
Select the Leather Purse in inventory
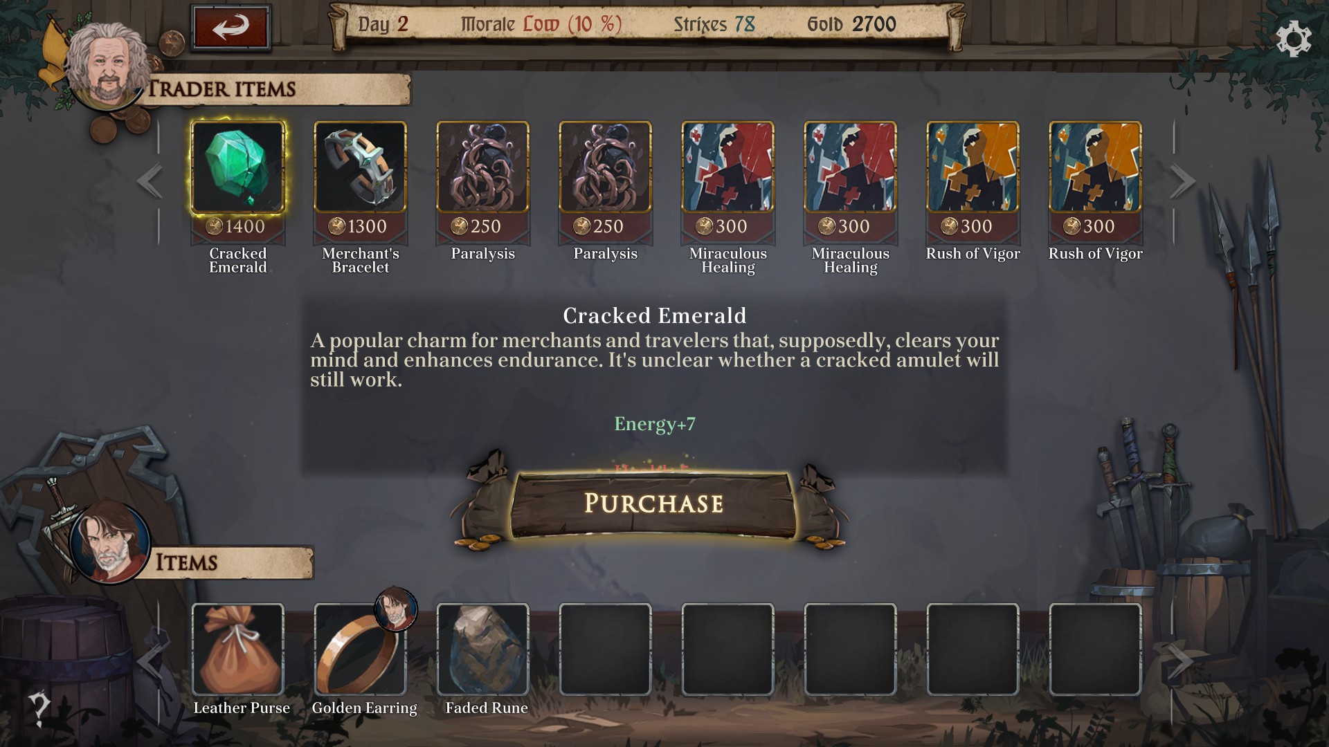pyautogui.click(x=237, y=649)
